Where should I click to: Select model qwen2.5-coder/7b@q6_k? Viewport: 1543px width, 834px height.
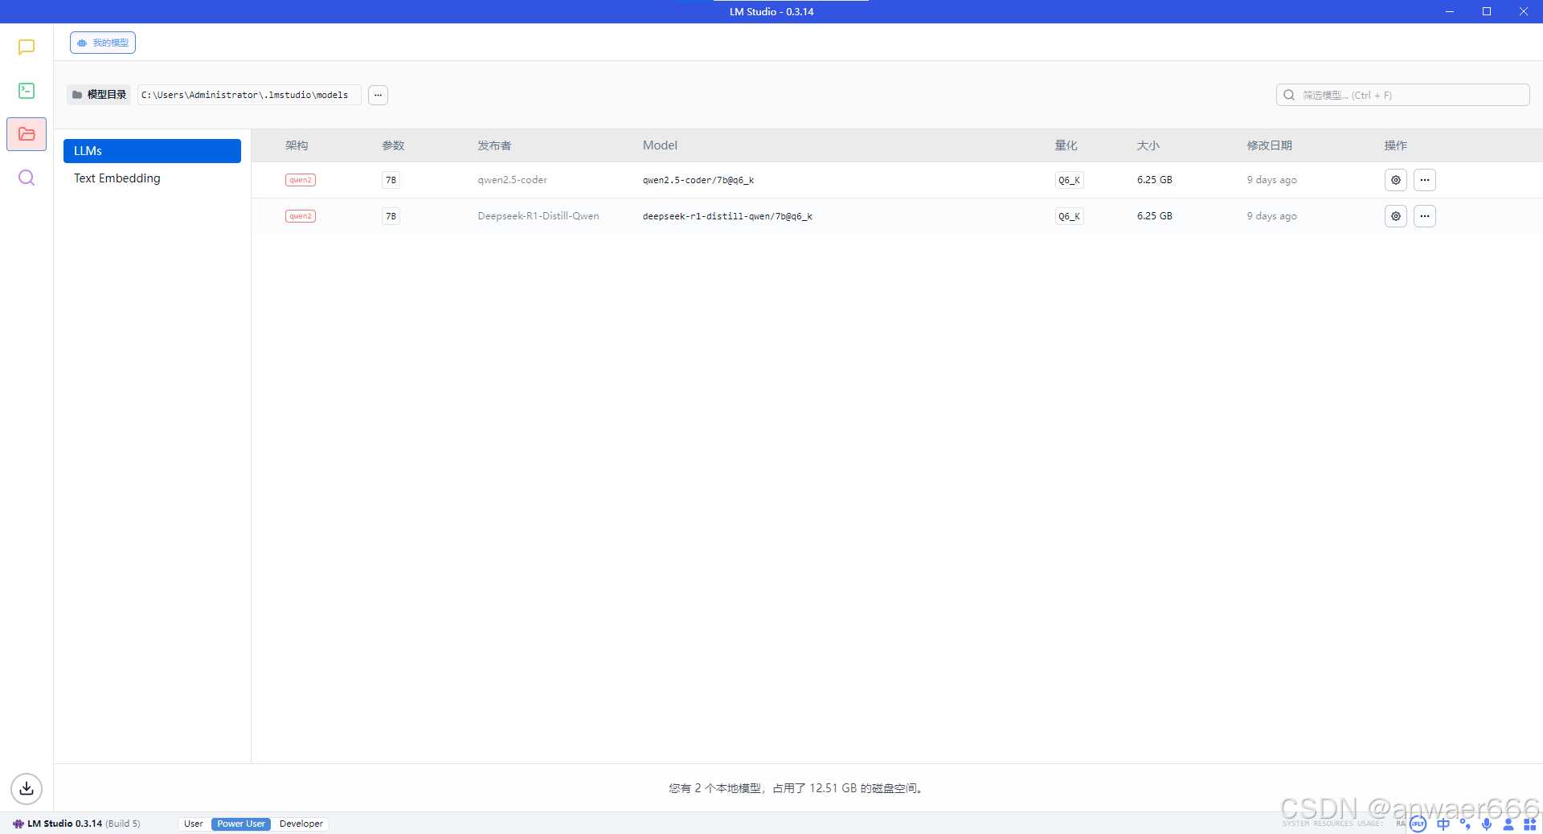[x=698, y=180]
